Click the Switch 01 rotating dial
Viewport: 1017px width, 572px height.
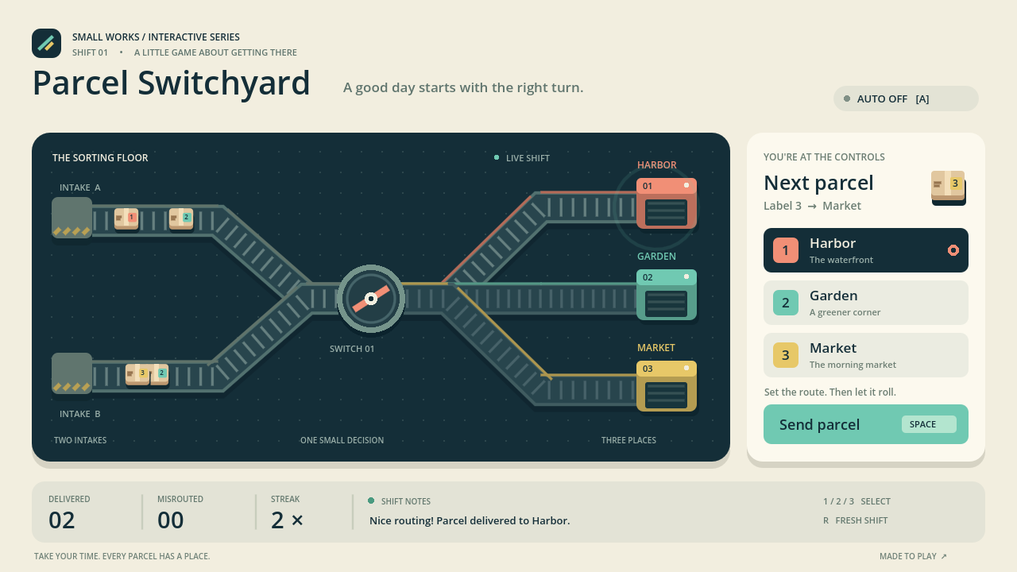tap(370, 300)
